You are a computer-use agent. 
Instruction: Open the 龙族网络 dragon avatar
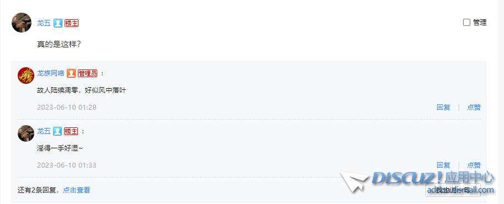click(26, 76)
